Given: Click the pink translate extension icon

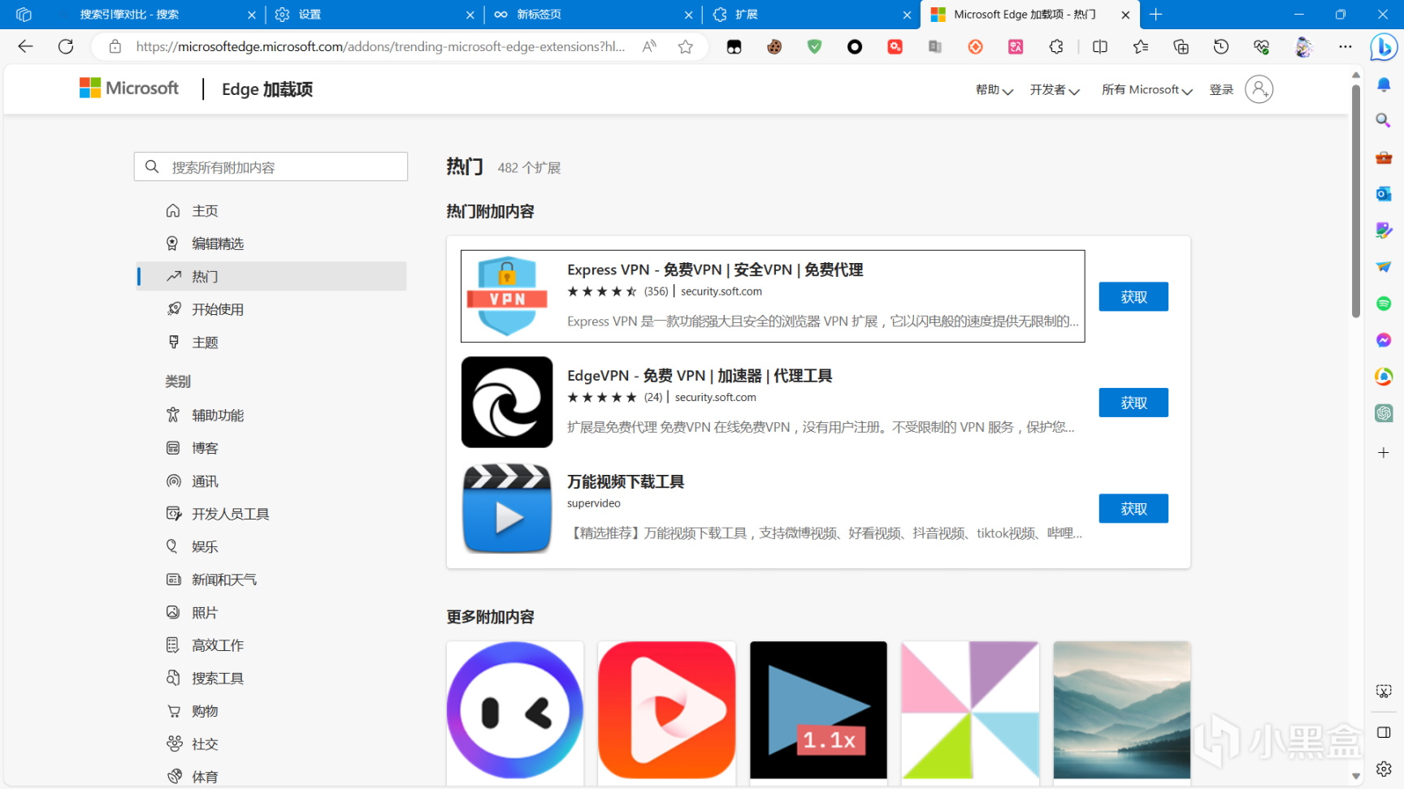Looking at the screenshot, I should [x=1016, y=47].
